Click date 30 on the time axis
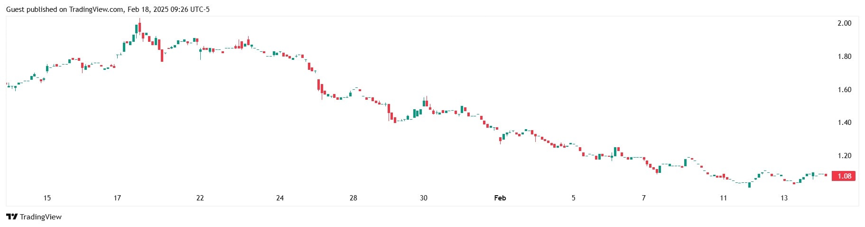This screenshot has height=227, width=865. click(x=424, y=198)
